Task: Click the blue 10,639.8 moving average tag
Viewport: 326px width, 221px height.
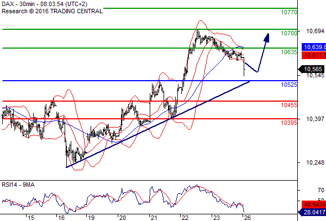Action: [314, 47]
